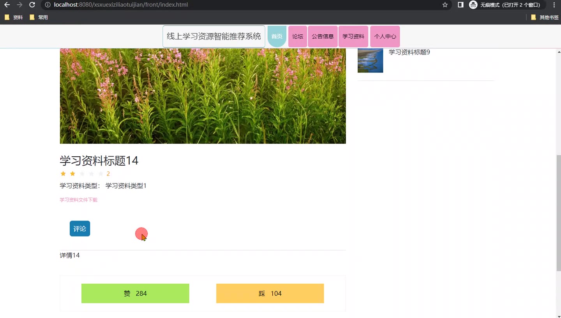Click the 学习资料标题9 thumbnail image
The height and width of the screenshot is (318, 561).
pyautogui.click(x=370, y=60)
